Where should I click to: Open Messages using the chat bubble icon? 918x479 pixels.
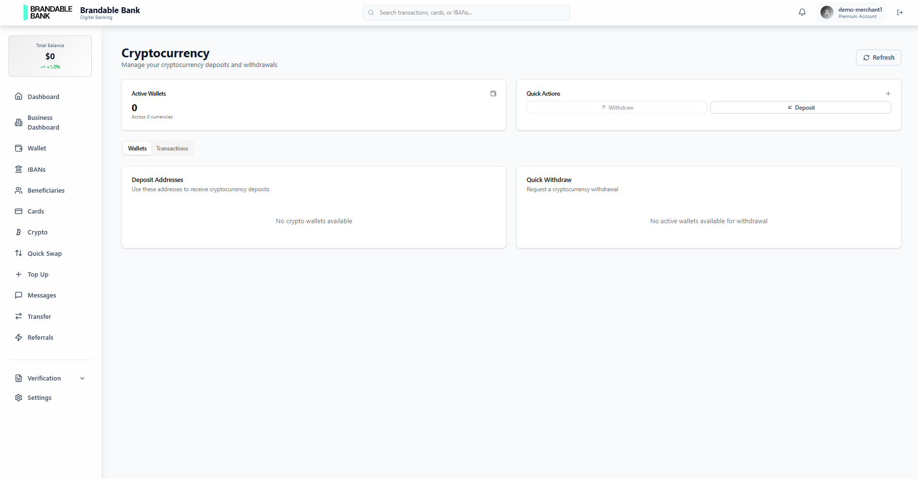click(18, 295)
